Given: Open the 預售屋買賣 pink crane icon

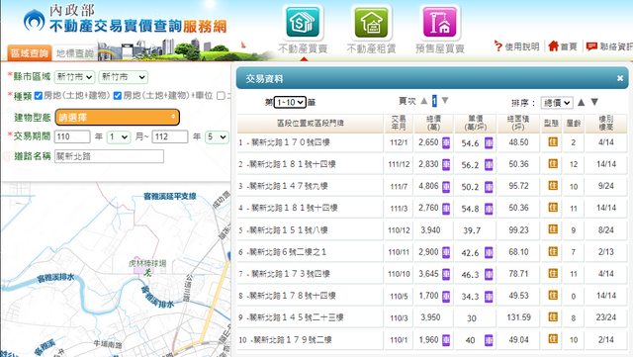Looking at the screenshot, I should tap(439, 23).
